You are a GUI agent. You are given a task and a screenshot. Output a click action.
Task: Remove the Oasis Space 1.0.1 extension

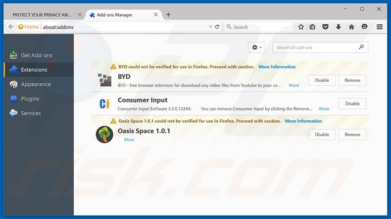352,135
